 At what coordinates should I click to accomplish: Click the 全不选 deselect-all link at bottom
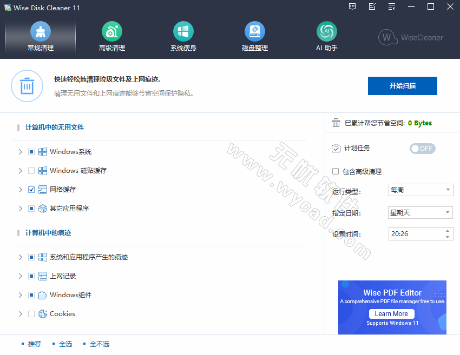click(x=99, y=344)
